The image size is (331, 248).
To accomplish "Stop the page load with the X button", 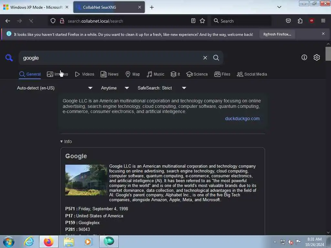I will (31, 21).
